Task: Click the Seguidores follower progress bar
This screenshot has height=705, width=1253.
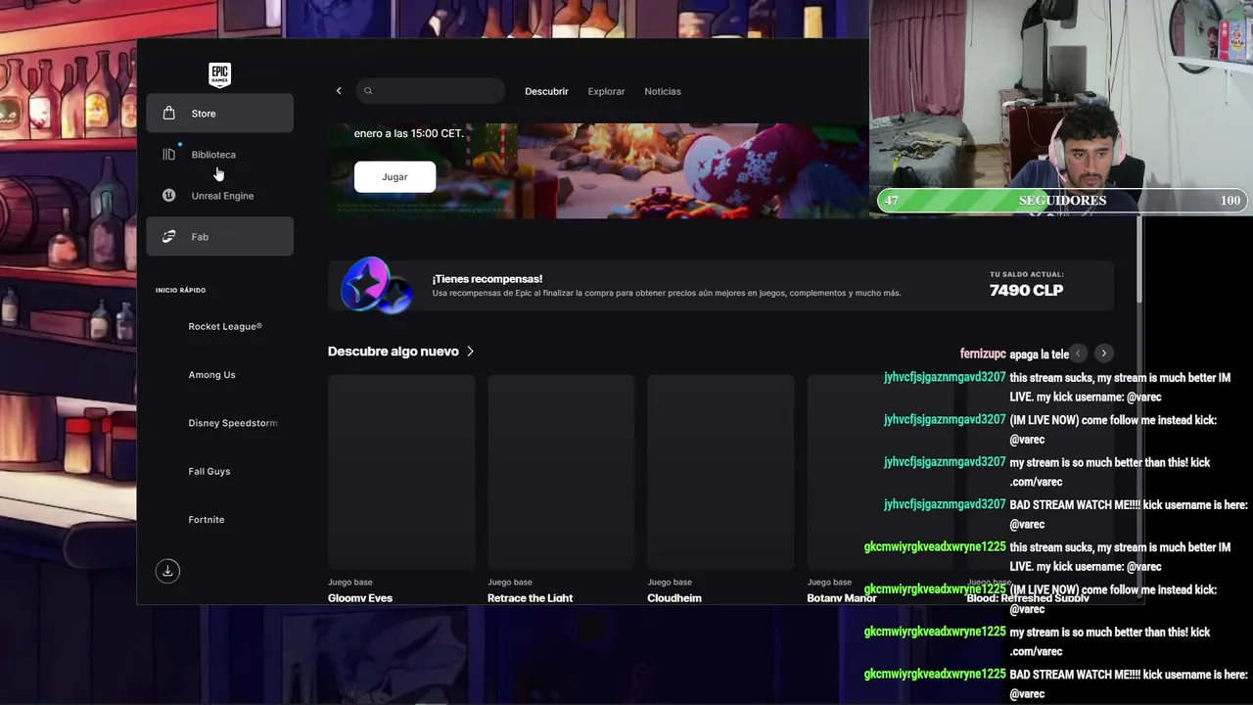Action: click(1062, 200)
